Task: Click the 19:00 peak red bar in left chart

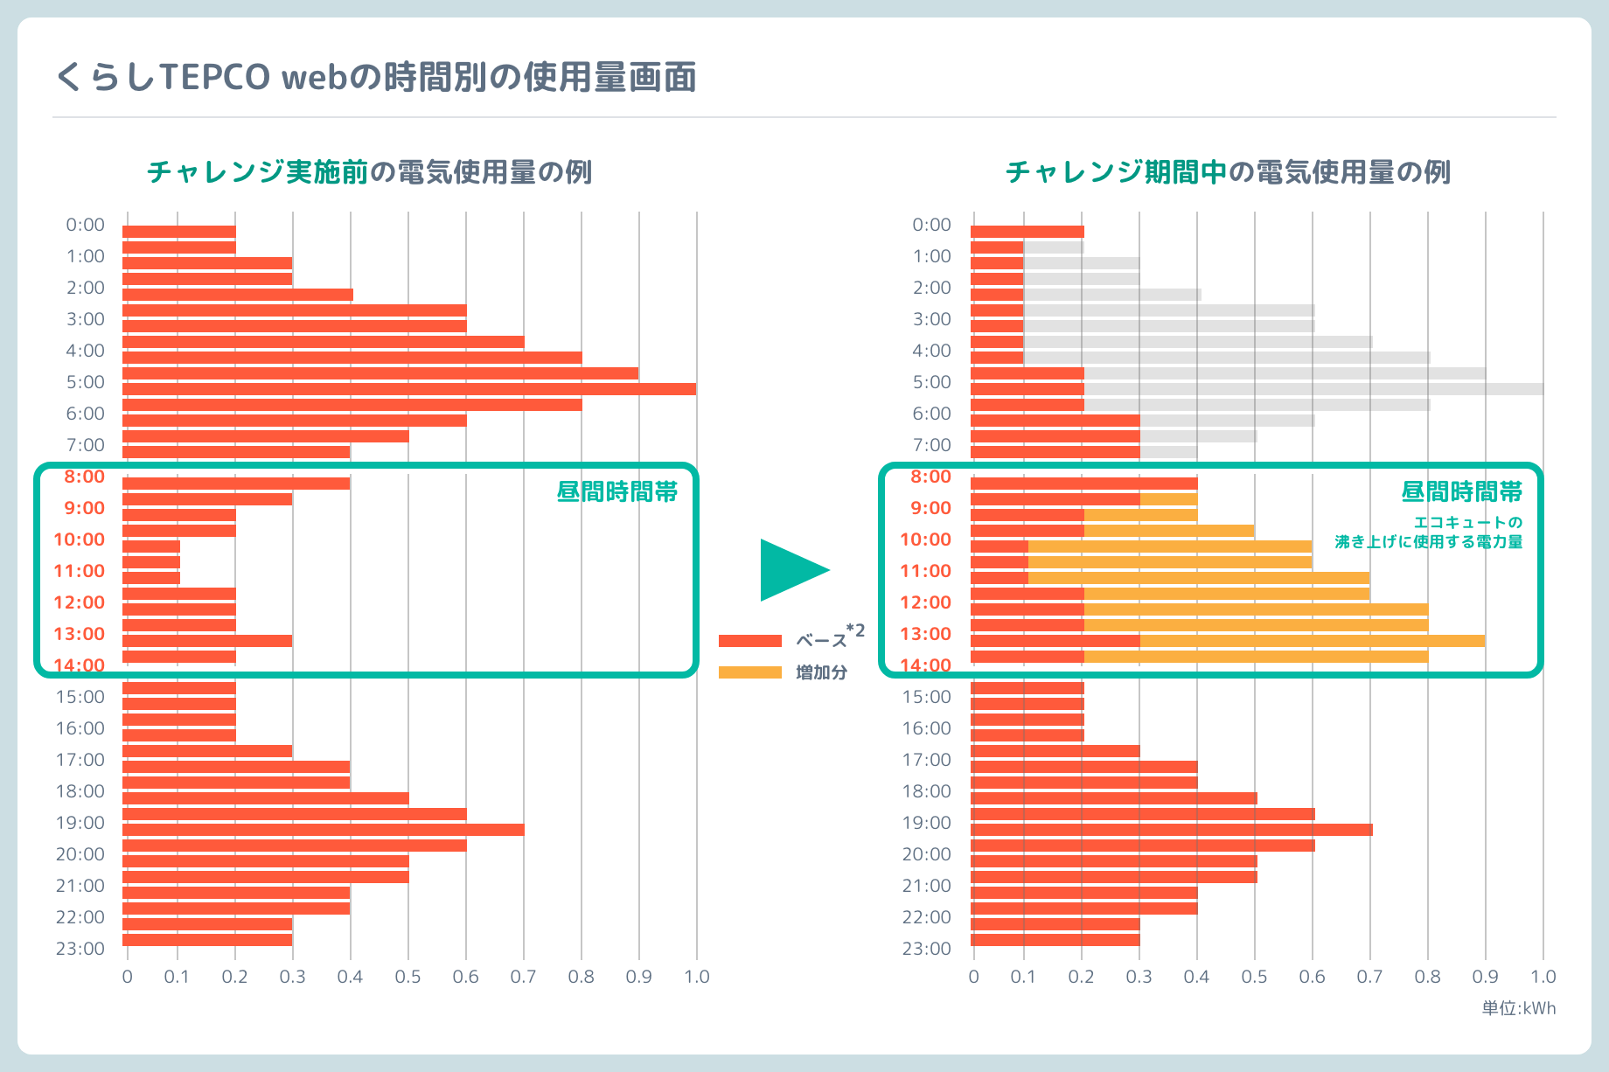Action: [x=324, y=830]
